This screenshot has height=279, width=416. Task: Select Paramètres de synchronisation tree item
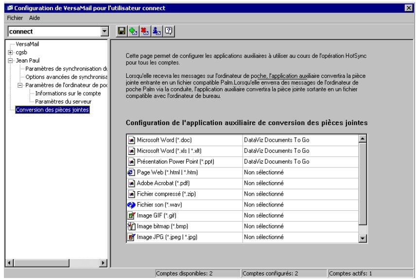tap(66, 69)
